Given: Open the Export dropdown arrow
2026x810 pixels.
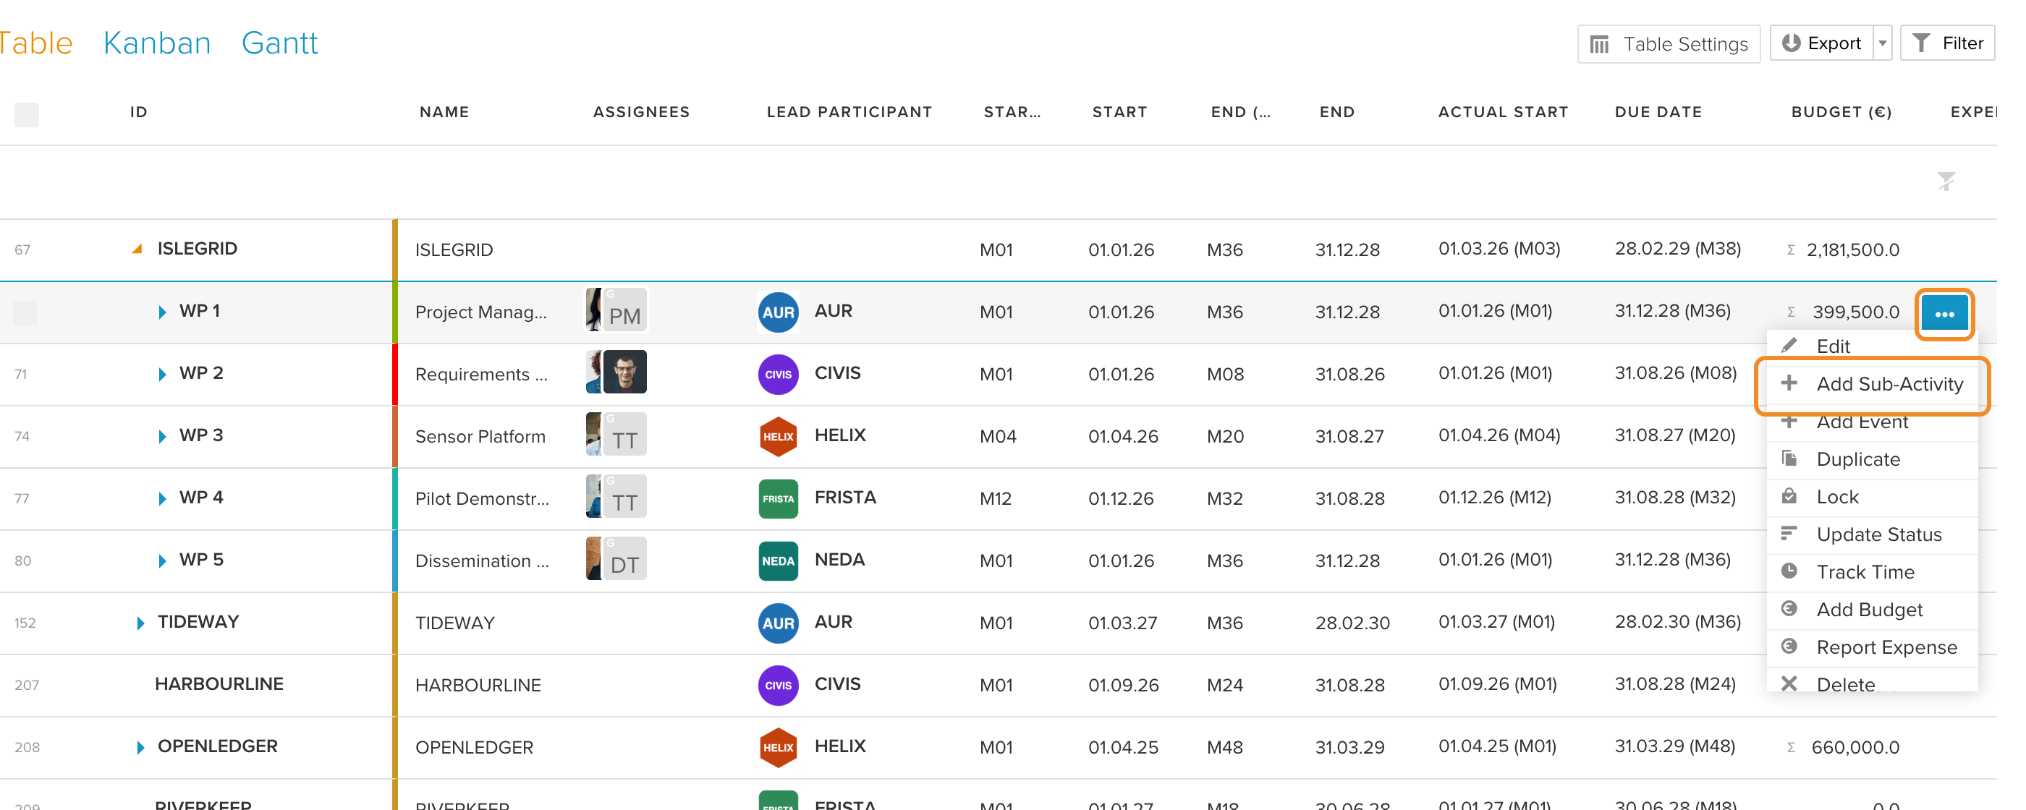Looking at the screenshot, I should tap(1882, 43).
